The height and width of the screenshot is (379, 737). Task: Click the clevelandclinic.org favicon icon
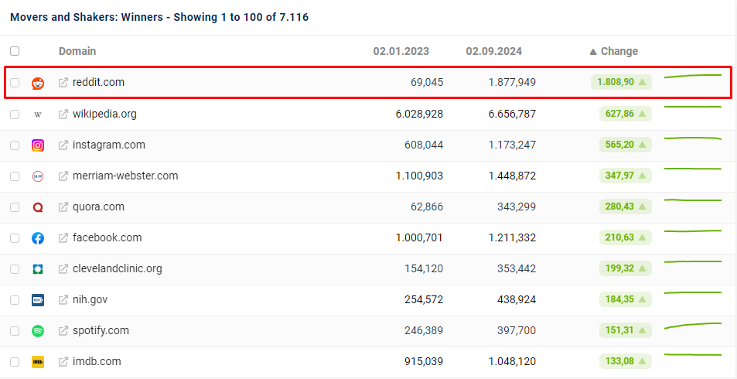pos(38,269)
